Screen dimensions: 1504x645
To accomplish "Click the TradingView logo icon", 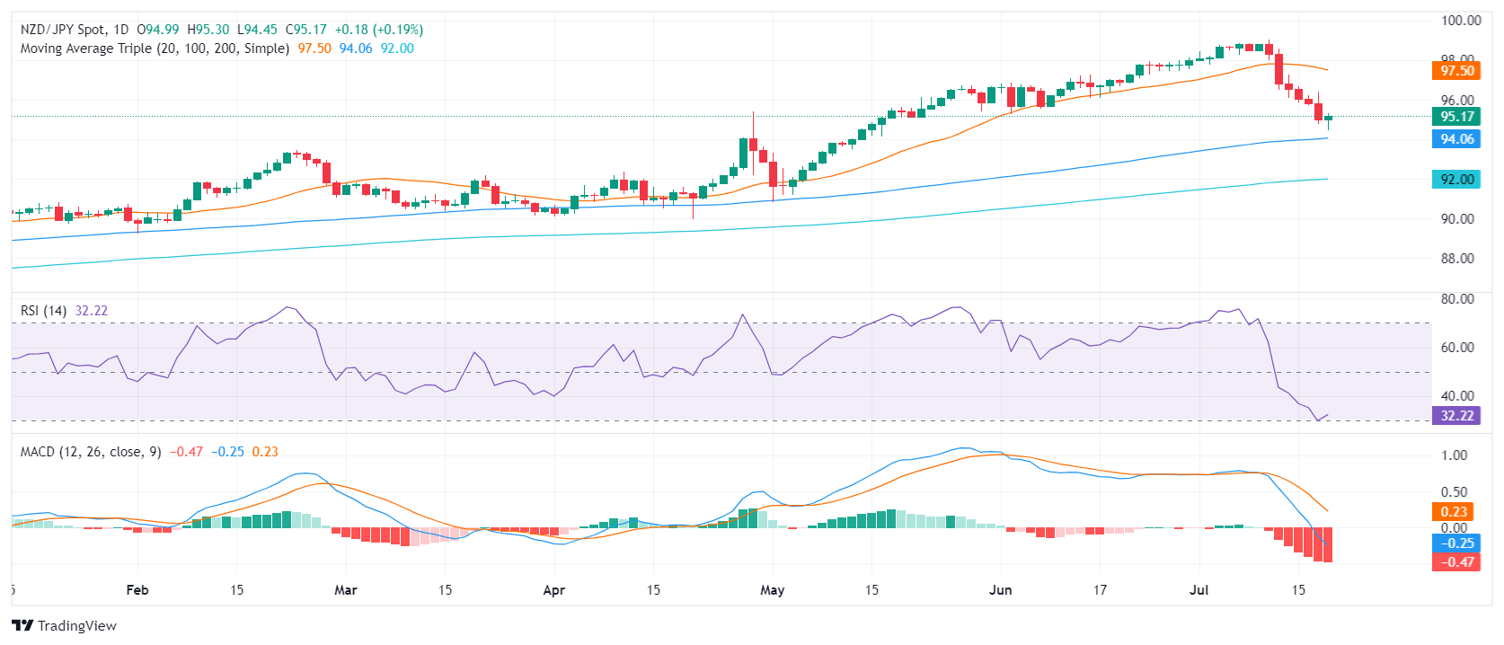I will (22, 626).
